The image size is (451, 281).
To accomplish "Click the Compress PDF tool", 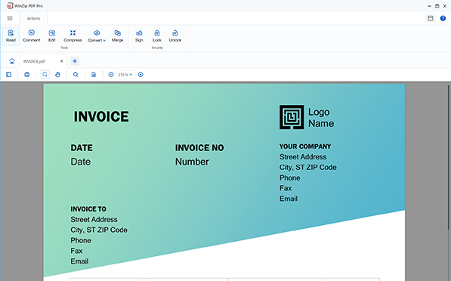I will point(73,36).
